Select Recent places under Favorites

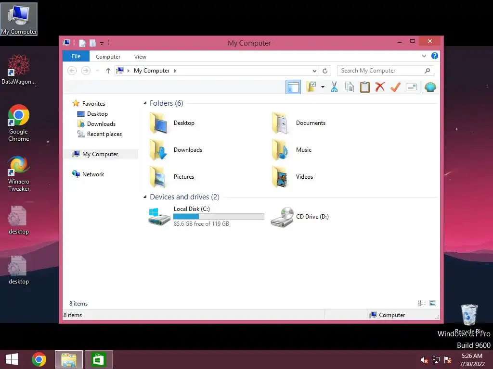coord(99,134)
